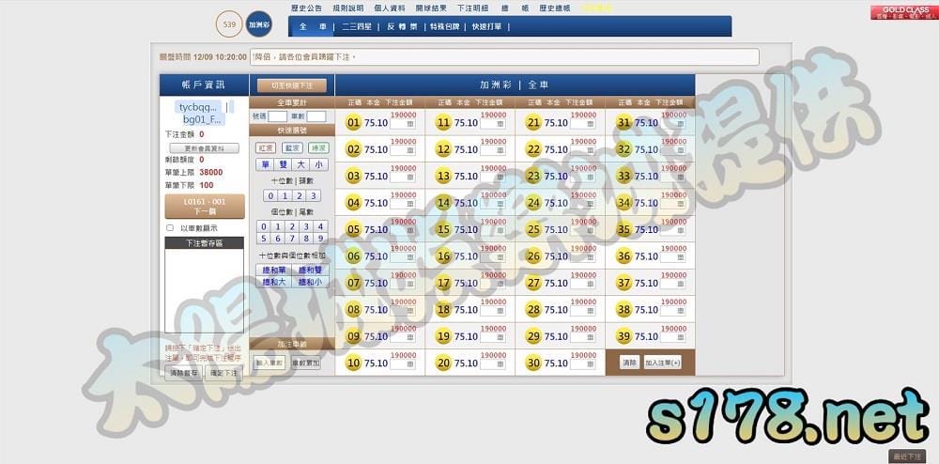
Task: Click the 輸入車數 button
Action: pos(269,363)
